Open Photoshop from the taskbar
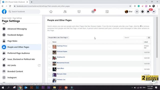 click(x=37, y=87)
